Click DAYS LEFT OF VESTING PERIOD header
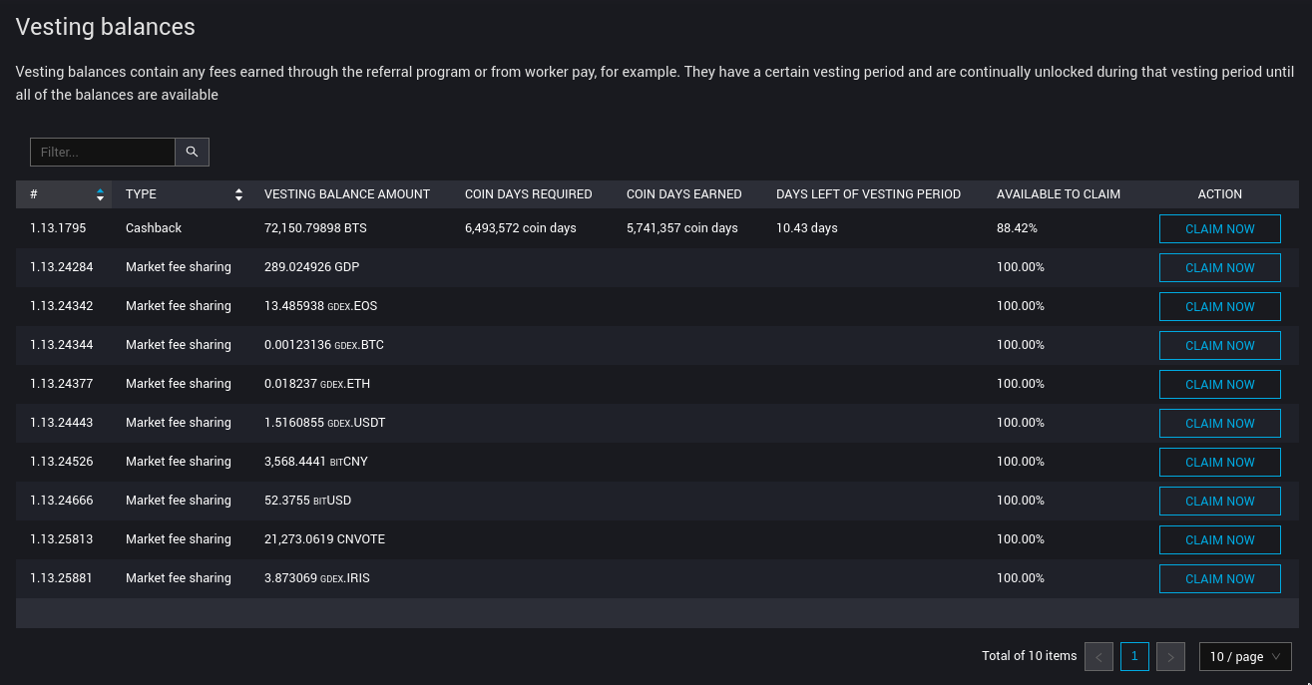Viewport: 1312px width, 685px height. click(x=868, y=194)
